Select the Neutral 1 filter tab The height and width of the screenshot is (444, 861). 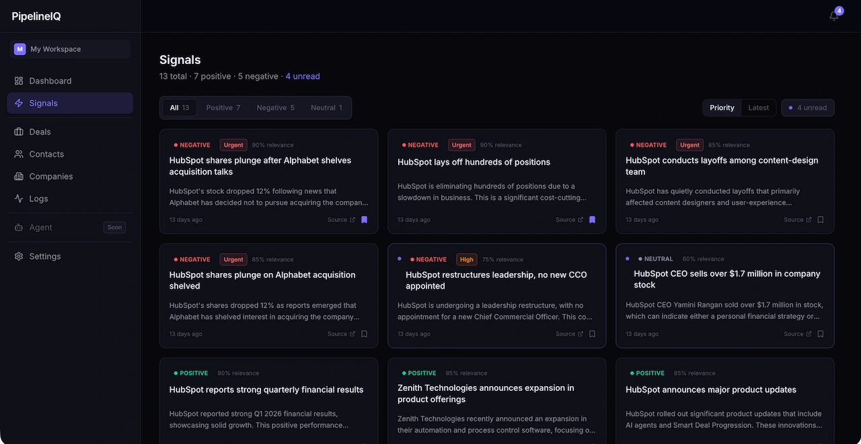click(326, 108)
